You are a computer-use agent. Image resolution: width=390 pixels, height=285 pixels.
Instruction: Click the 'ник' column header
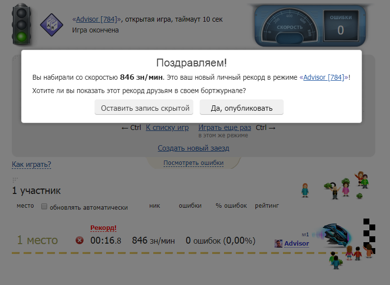point(155,206)
